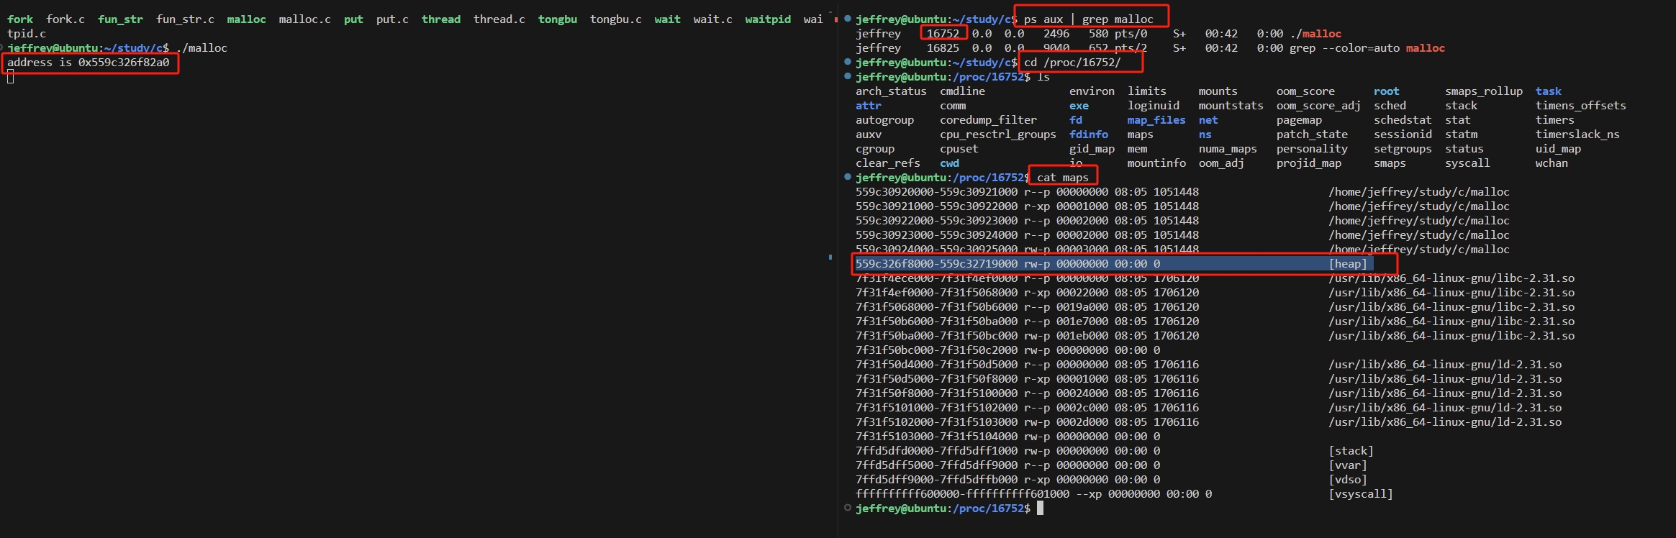This screenshot has width=1676, height=538.
Task: Click the [vsyscall] label on the last mapping
Action: 1360,494
